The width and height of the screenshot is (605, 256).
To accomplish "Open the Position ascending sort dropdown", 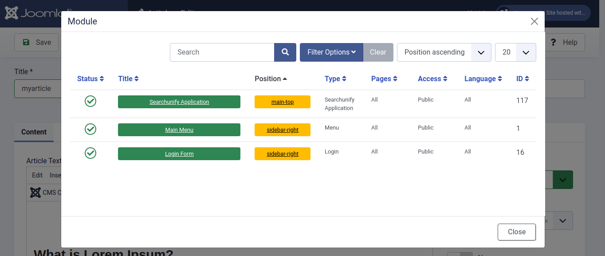I will click(444, 52).
